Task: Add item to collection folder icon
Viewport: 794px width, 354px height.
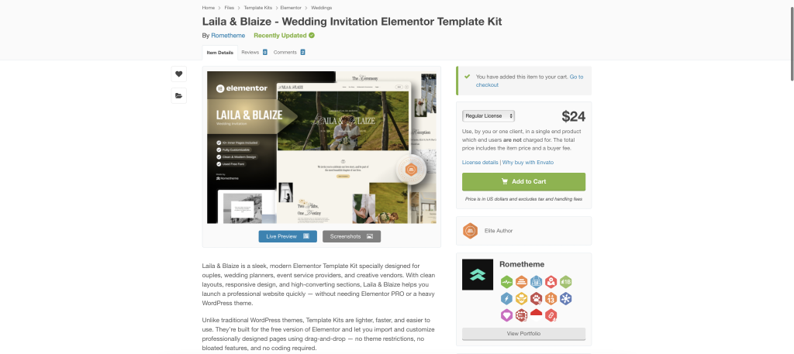Action: click(179, 95)
